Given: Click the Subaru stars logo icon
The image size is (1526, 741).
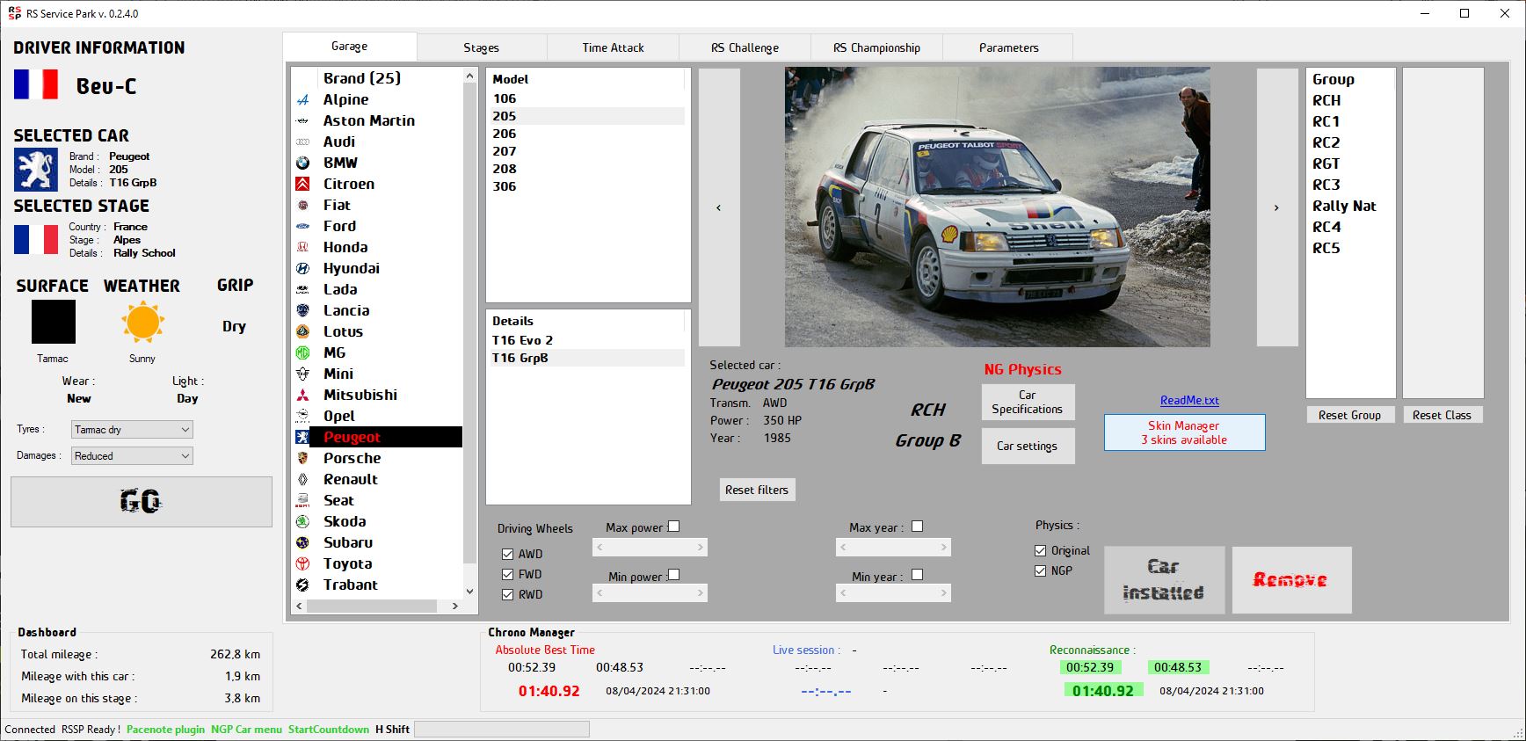Looking at the screenshot, I should click(x=302, y=542).
